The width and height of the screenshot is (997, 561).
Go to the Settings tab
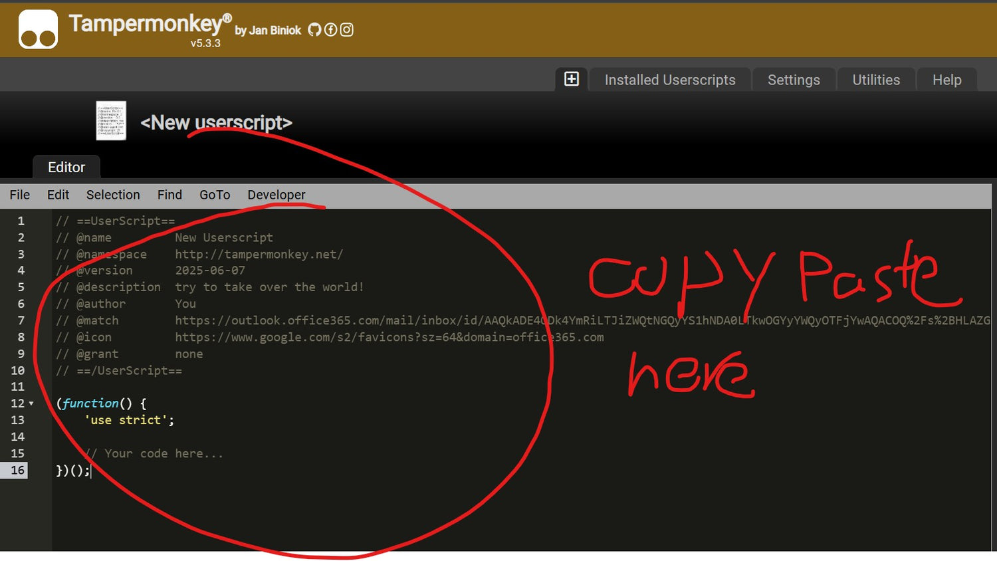tap(794, 80)
